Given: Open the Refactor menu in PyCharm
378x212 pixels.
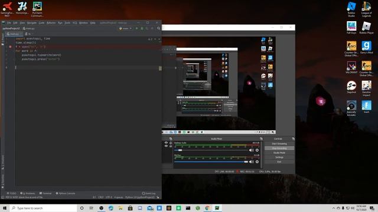Looking at the screenshot, I should click(51, 23).
